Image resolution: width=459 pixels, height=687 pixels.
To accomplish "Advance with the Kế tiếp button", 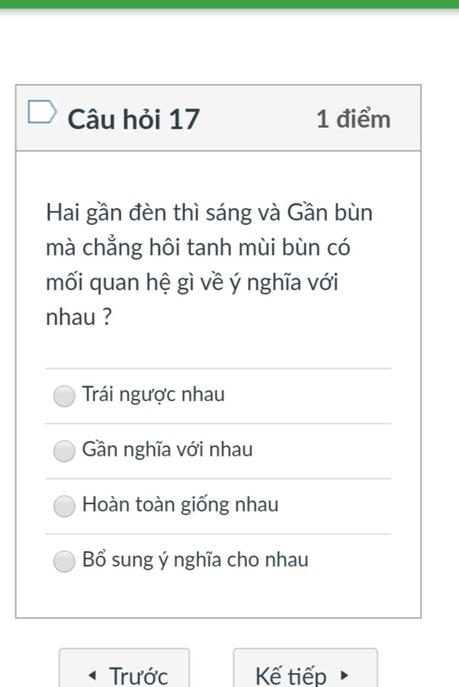I will [x=305, y=672].
